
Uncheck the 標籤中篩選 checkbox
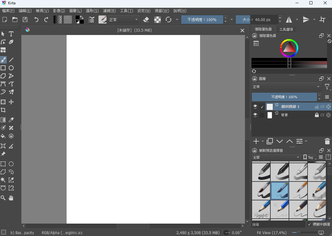click(x=309, y=224)
